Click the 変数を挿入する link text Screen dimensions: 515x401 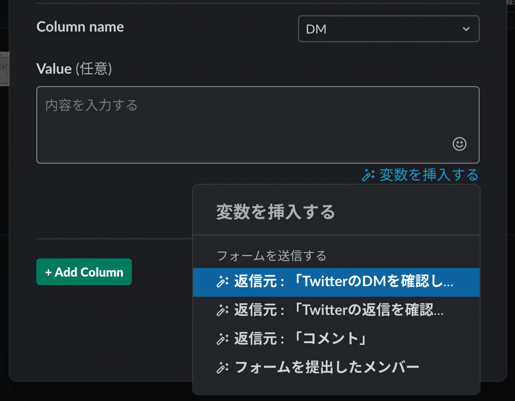(429, 175)
